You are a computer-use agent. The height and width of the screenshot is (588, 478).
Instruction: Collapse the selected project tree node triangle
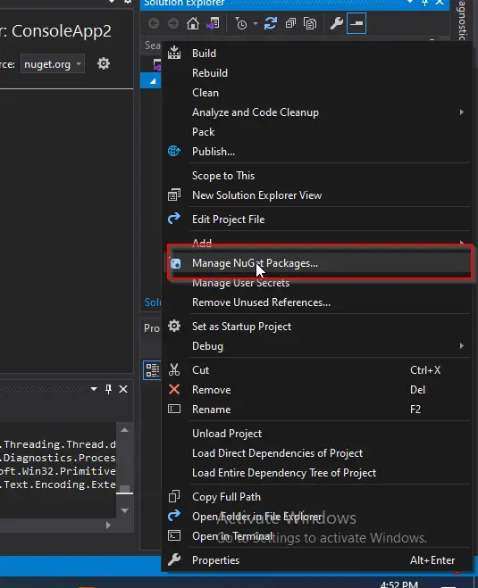pyautogui.click(x=153, y=81)
